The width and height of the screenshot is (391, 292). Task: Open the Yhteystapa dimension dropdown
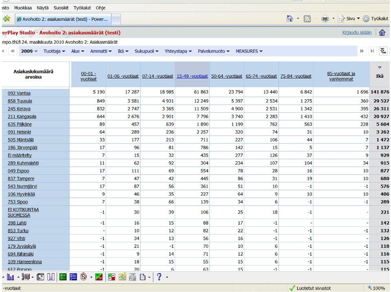(178, 51)
